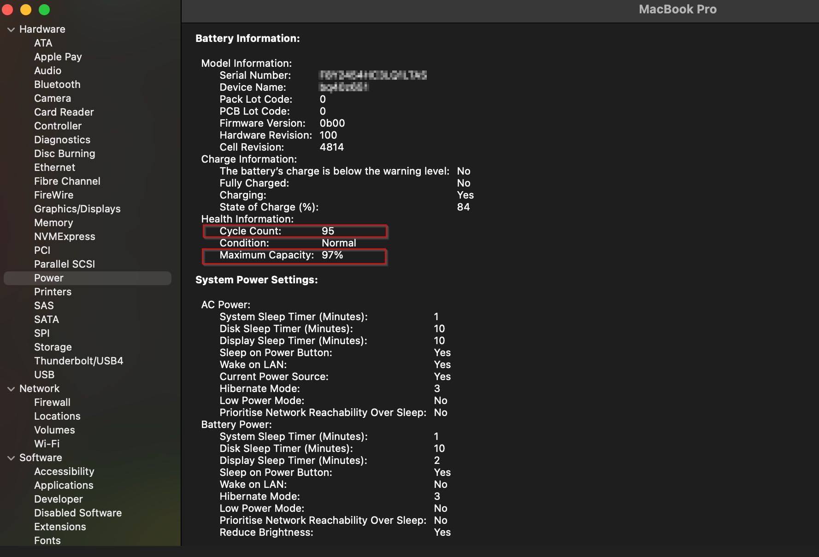Click the yellow minimize window button
This screenshot has height=557, width=819.
(26, 10)
